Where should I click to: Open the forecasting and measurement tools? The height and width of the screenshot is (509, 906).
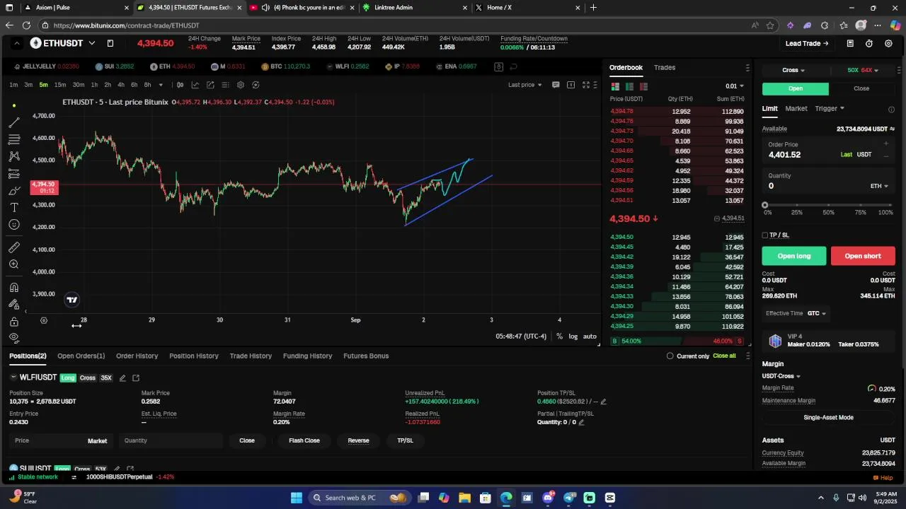click(13, 173)
